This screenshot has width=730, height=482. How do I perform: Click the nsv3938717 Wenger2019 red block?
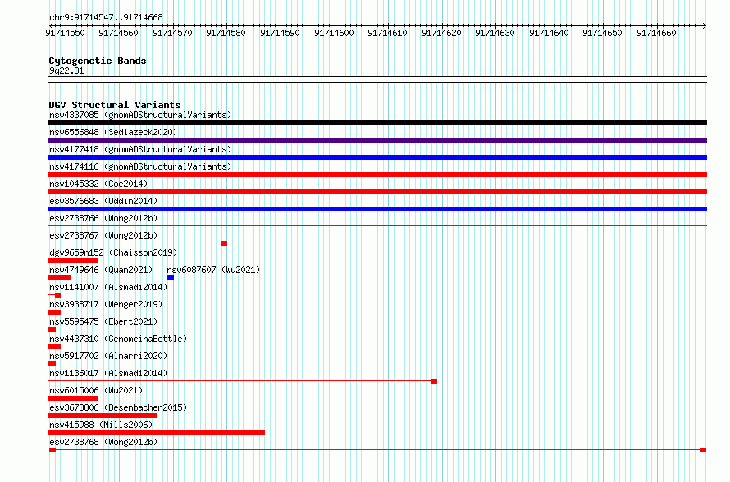[54, 312]
